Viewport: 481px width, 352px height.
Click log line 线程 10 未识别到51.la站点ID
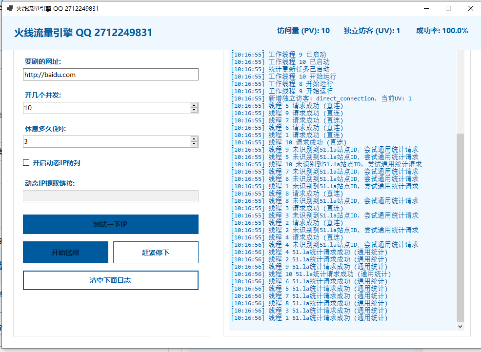click(x=326, y=164)
